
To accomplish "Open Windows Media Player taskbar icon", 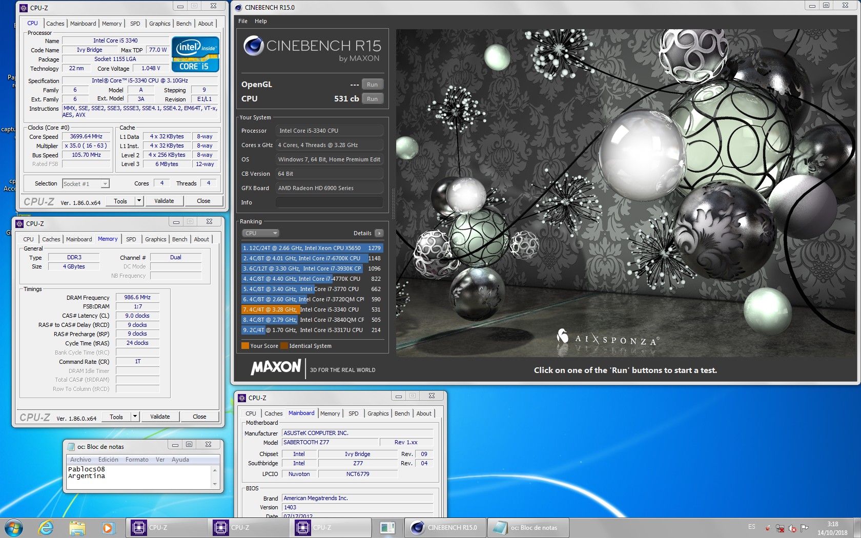I will (108, 527).
